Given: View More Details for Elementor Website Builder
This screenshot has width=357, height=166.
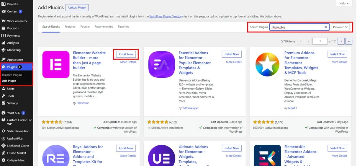Looking at the screenshot, I should [128, 62].
